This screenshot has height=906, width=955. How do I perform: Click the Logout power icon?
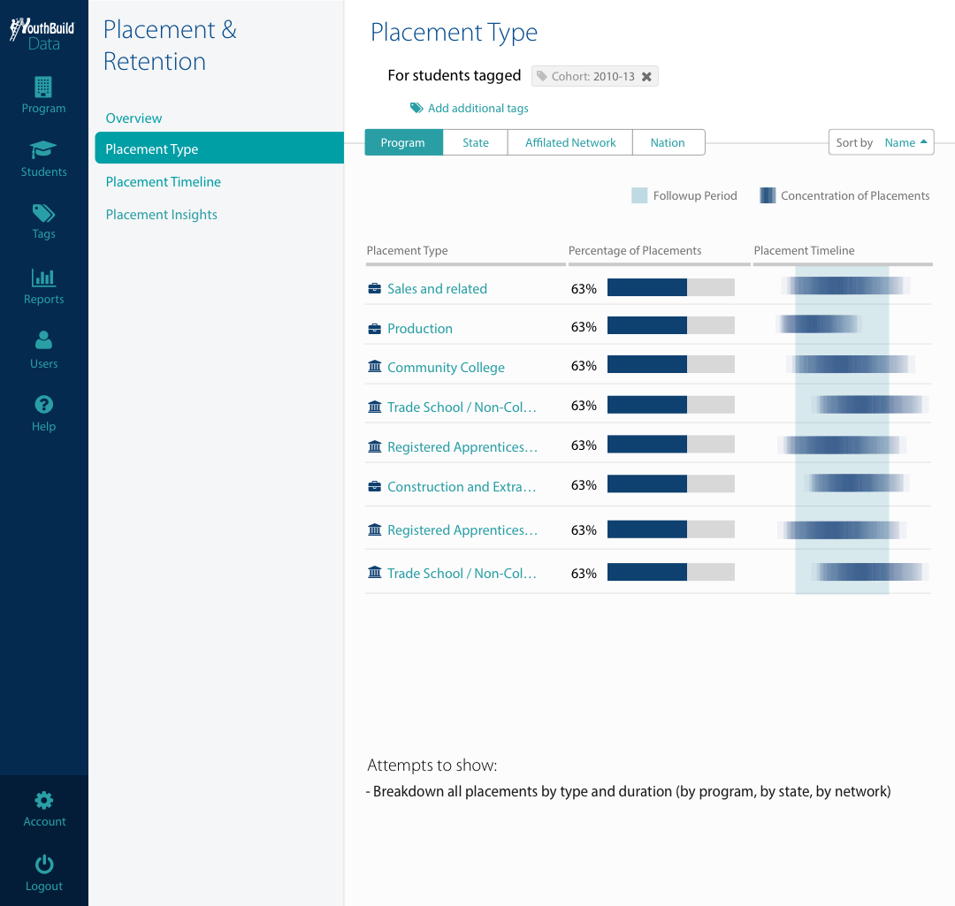coord(44,864)
